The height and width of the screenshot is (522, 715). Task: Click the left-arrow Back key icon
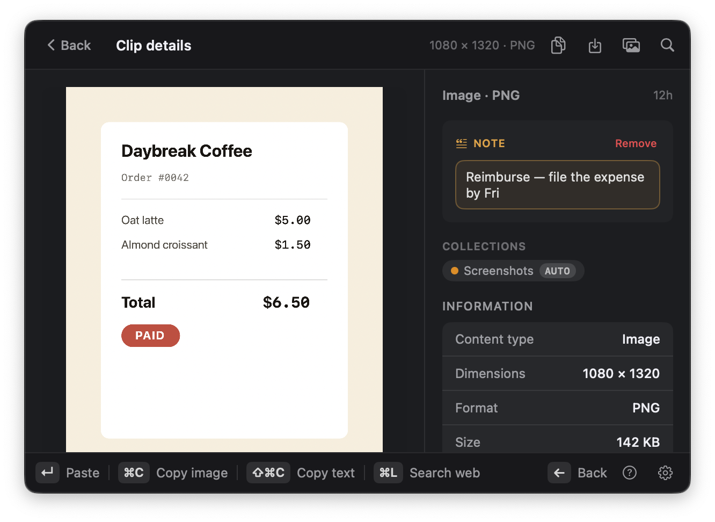coord(559,473)
